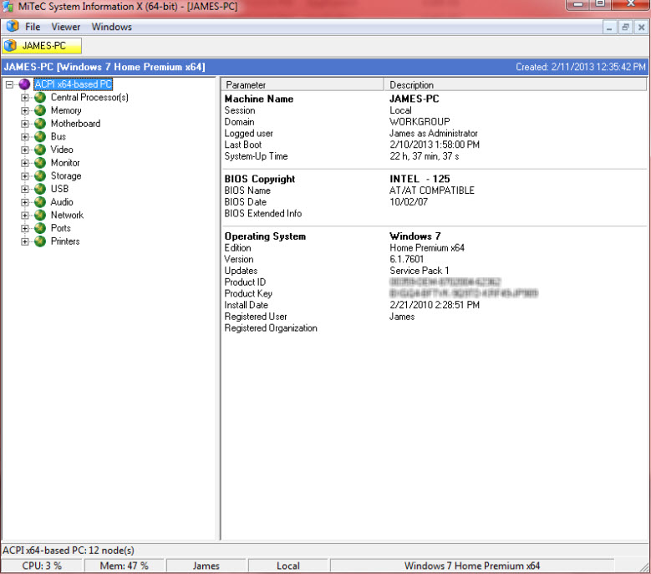Click the purple ACPI x64-based PC root icon

[x=24, y=84]
